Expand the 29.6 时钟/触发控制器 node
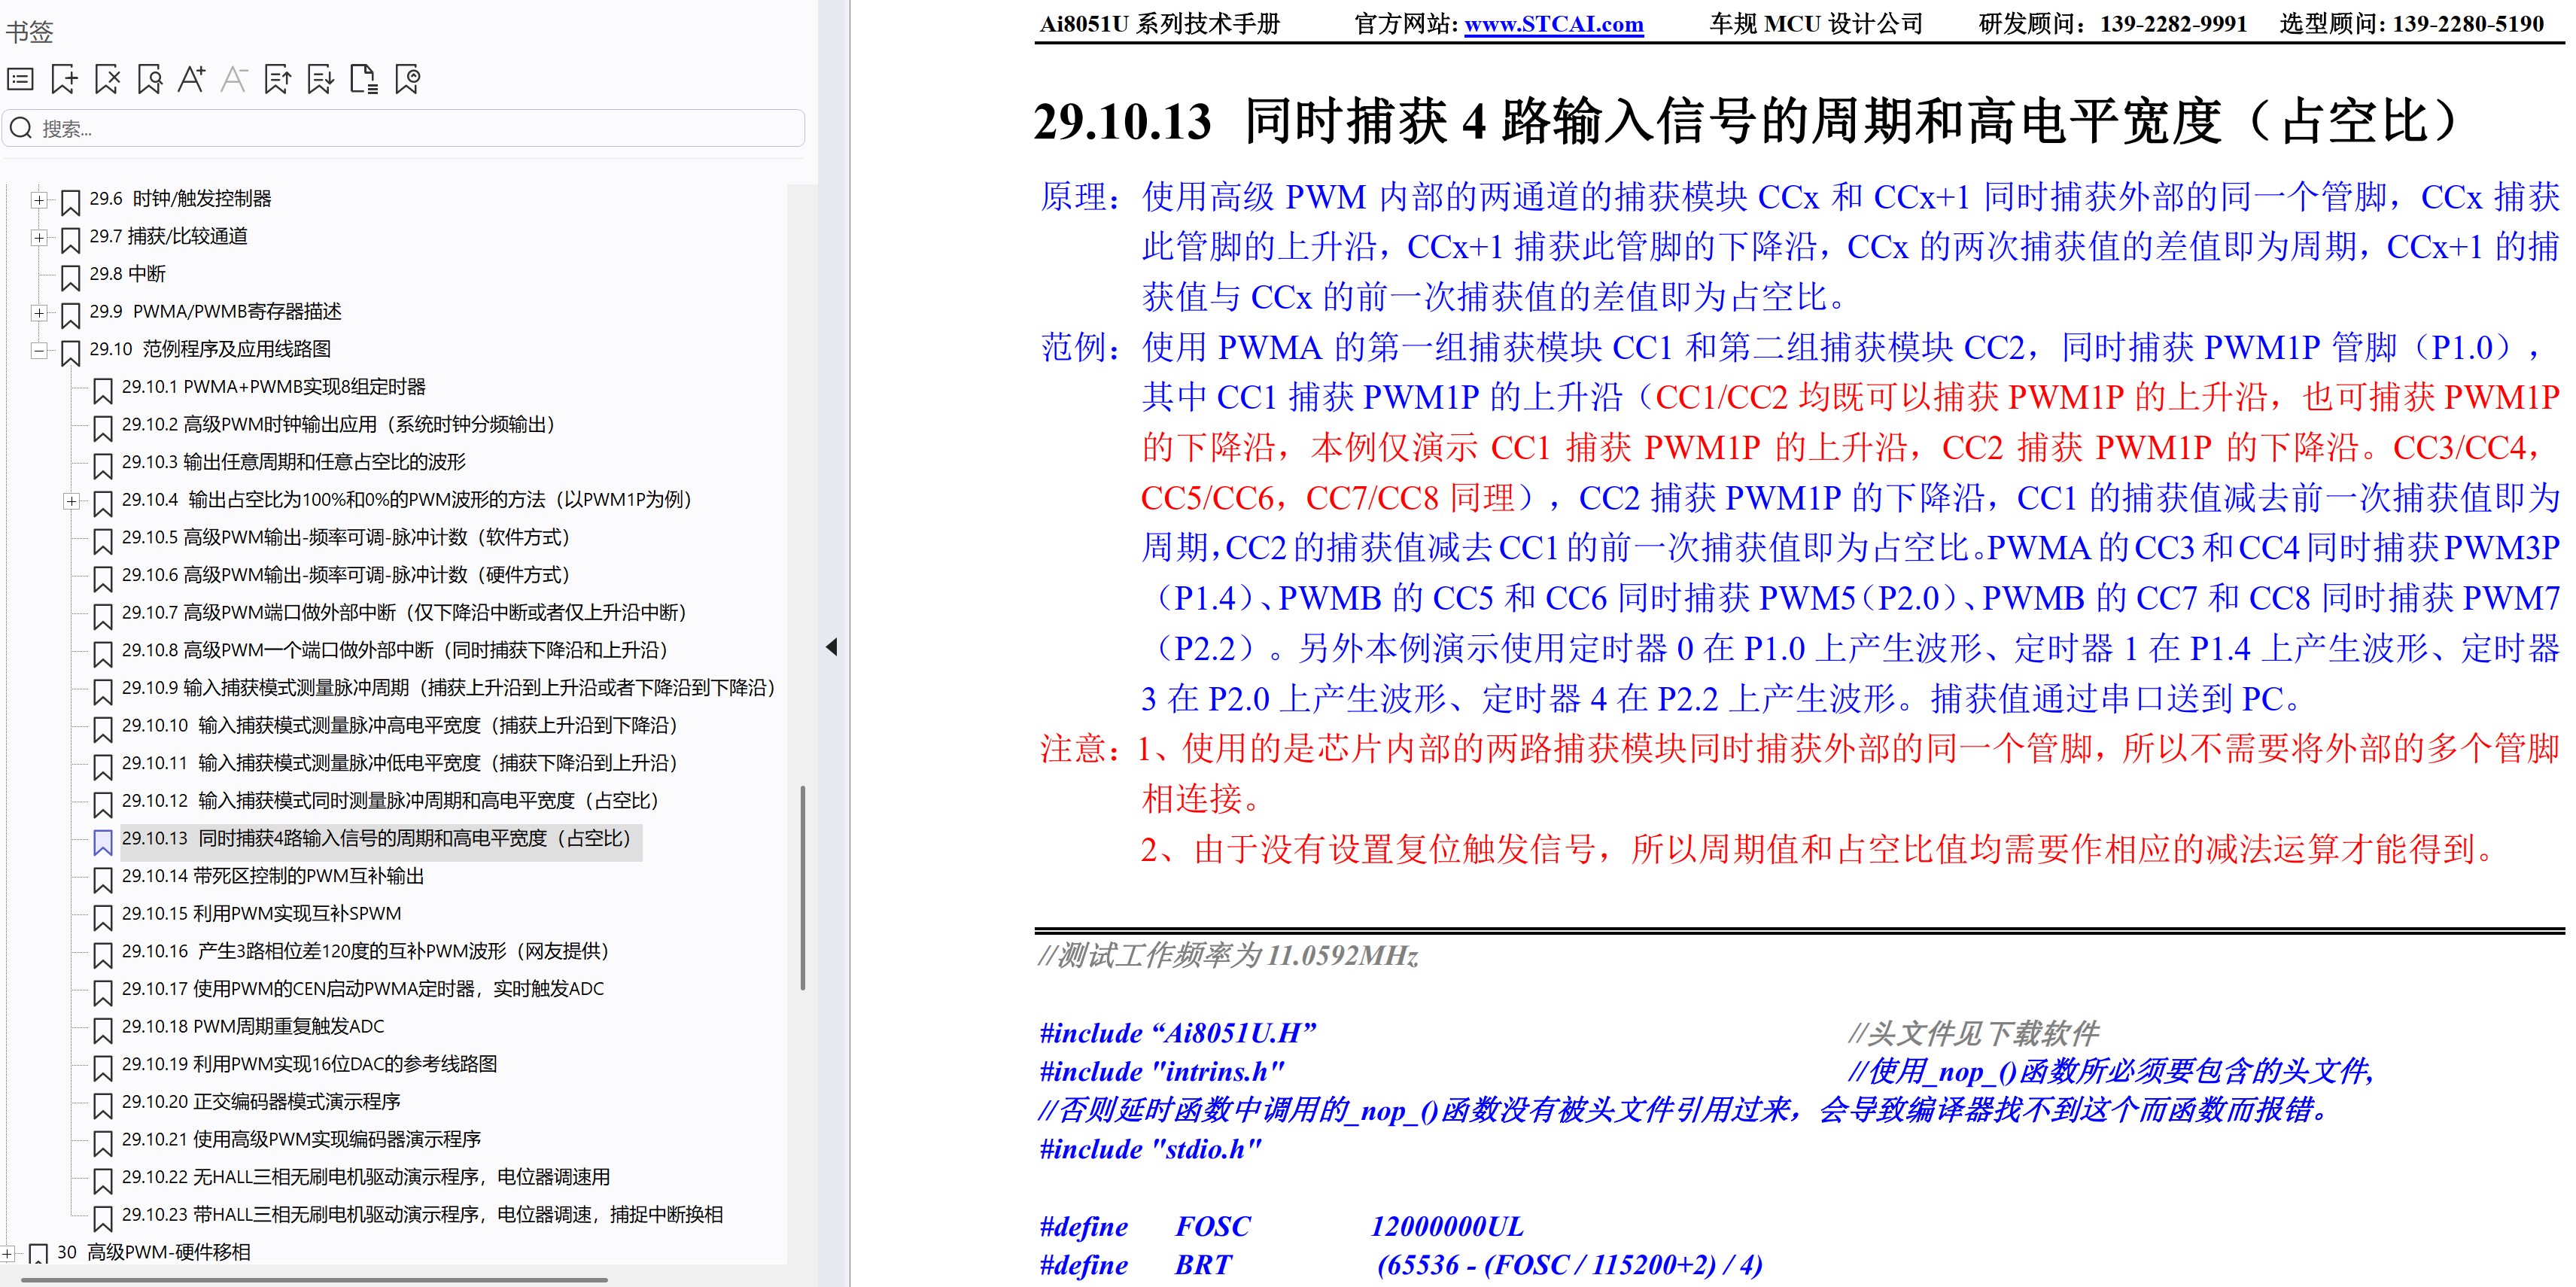 [39, 200]
